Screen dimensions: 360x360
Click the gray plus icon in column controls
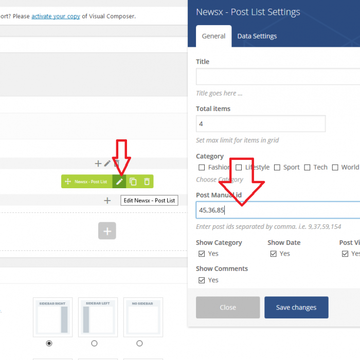[x=98, y=164]
